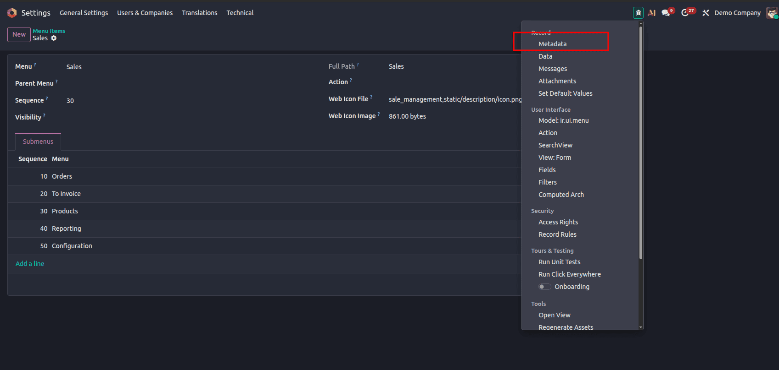
Task: Go back via Menu Items breadcrumb
Action: coord(49,31)
